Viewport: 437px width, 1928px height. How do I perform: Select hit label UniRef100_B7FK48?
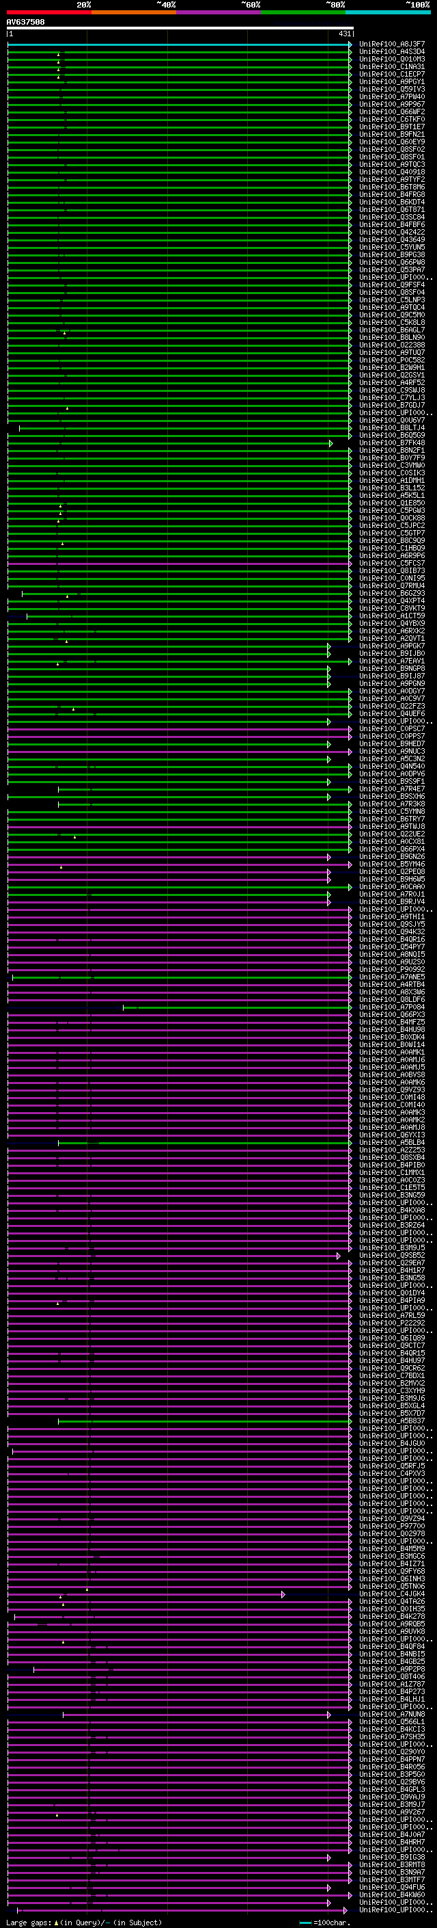pyautogui.click(x=392, y=443)
